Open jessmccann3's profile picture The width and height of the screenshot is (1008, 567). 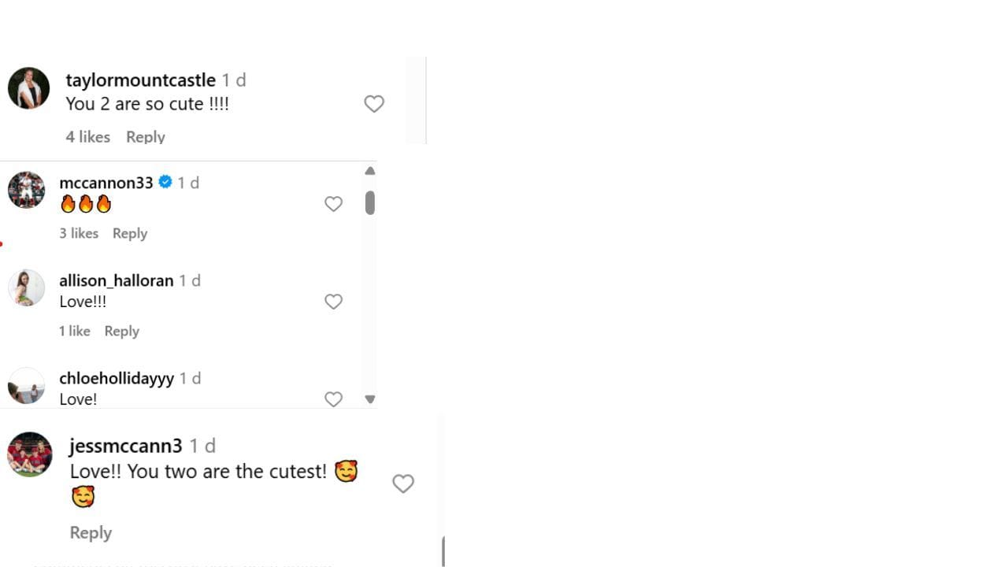coord(30,454)
